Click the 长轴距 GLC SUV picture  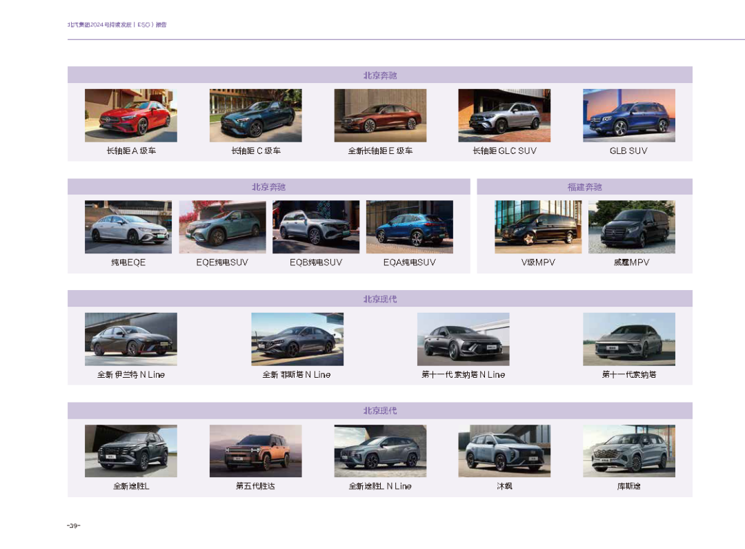coord(504,115)
